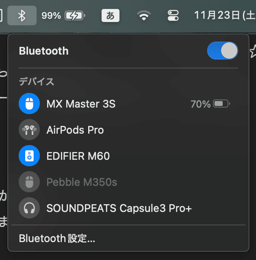The image size is (256, 260).
Task: Click the Pebble M350s mouse icon
Action: point(29,182)
